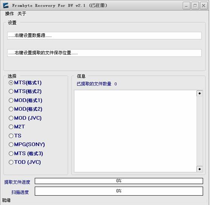Select MTS (格式3) radio option

(x=26, y=153)
